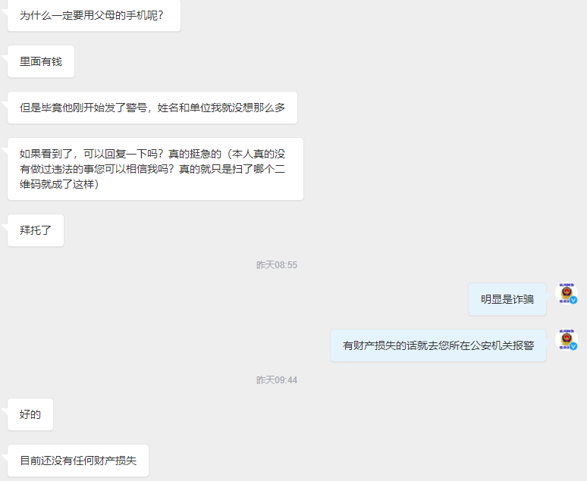This screenshot has width=587, height=481.
Task: Select the 里面有钱 message bubble
Action: pos(41,61)
